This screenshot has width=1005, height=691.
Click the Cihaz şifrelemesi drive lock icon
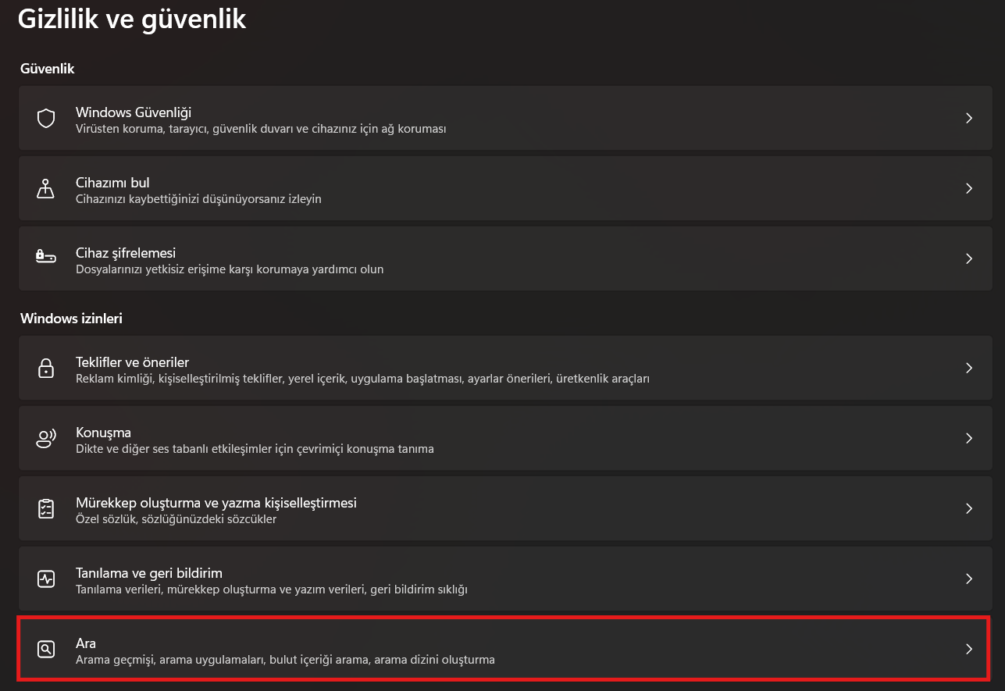click(x=46, y=258)
